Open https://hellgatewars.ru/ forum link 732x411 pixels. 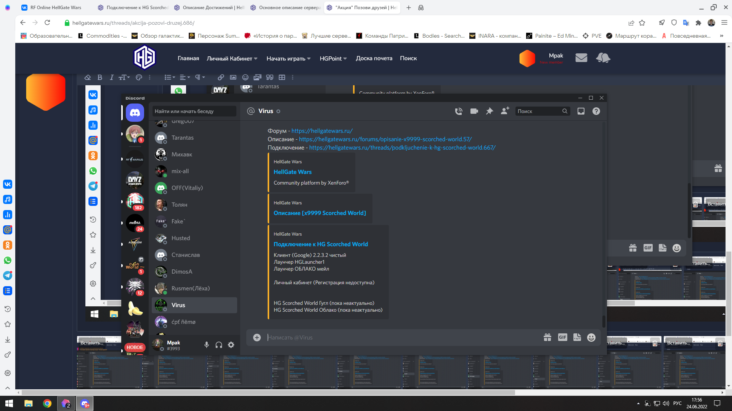(x=322, y=131)
